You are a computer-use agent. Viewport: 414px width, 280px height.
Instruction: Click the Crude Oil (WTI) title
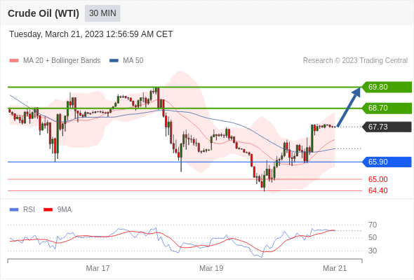(x=44, y=13)
